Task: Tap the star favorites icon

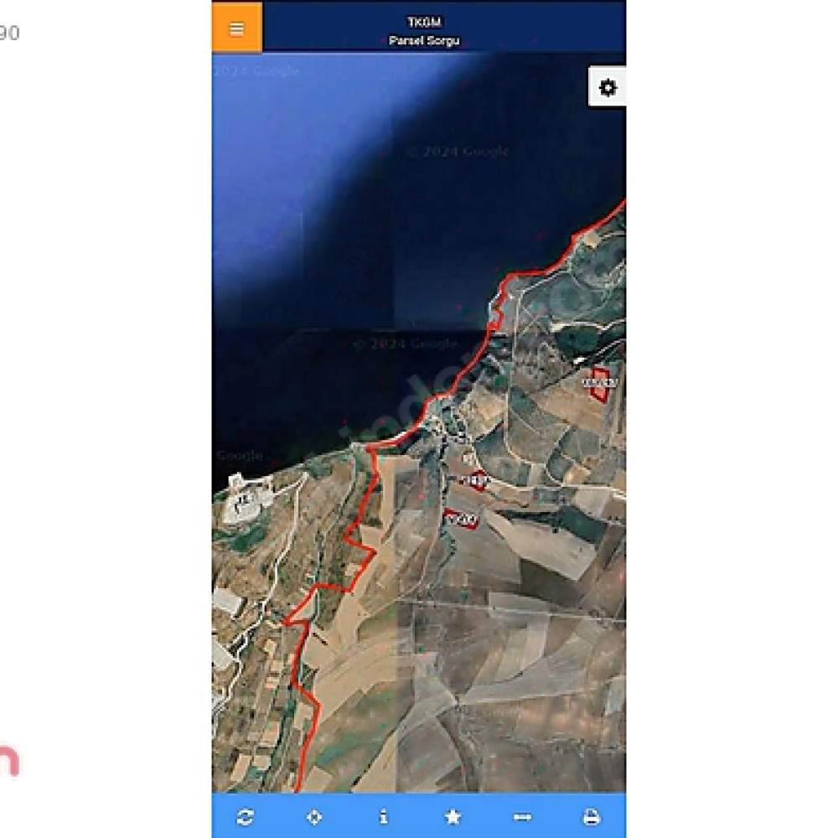Action: click(x=453, y=816)
